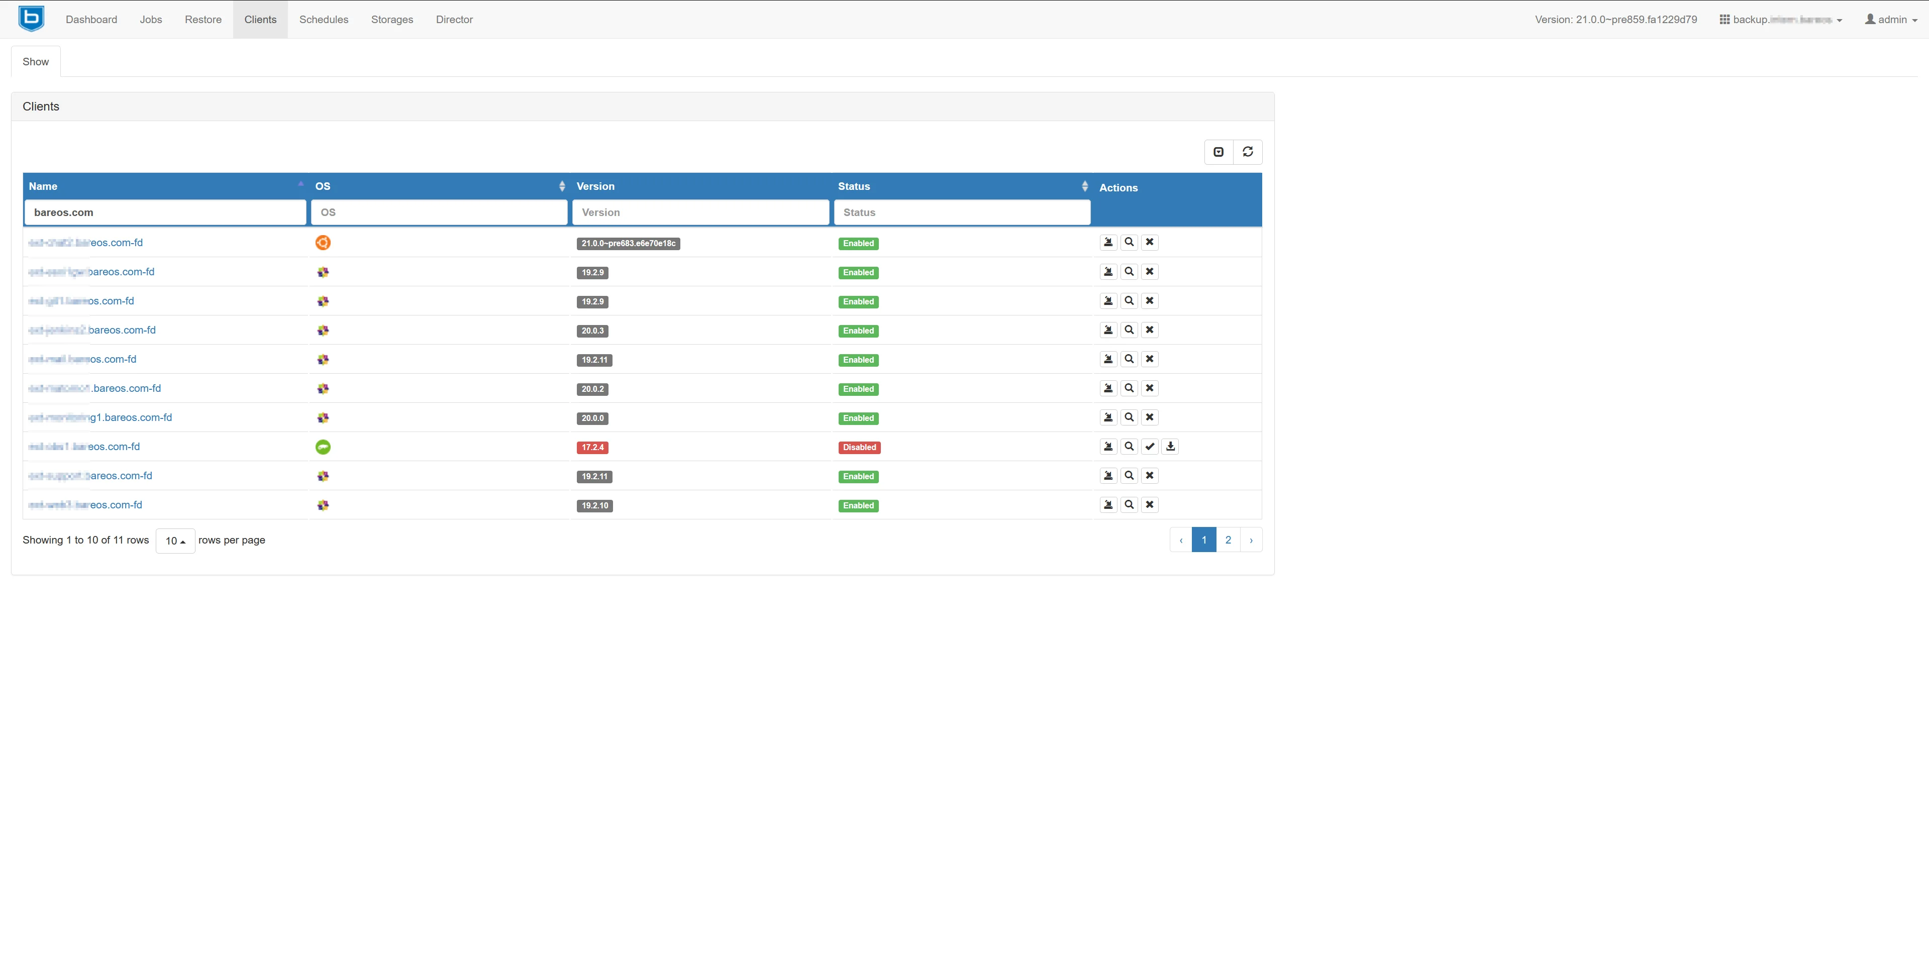Viewport: 1929px width, 966px height.
Task: Click the green openSUSE OS icon
Action: (323, 447)
